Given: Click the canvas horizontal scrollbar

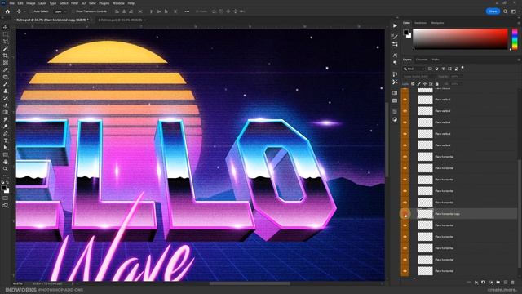Looking at the screenshot, I should point(250,283).
